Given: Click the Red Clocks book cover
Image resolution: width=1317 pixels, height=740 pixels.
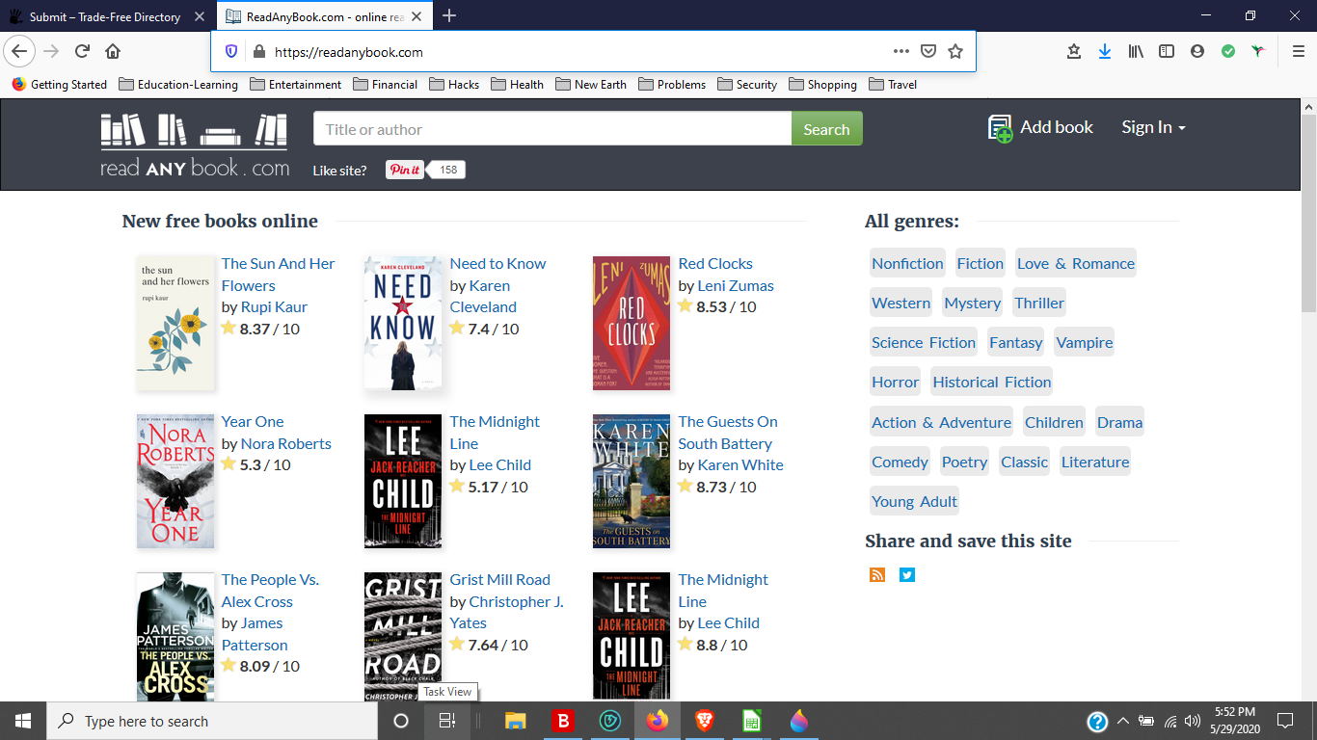Looking at the screenshot, I should 632,323.
